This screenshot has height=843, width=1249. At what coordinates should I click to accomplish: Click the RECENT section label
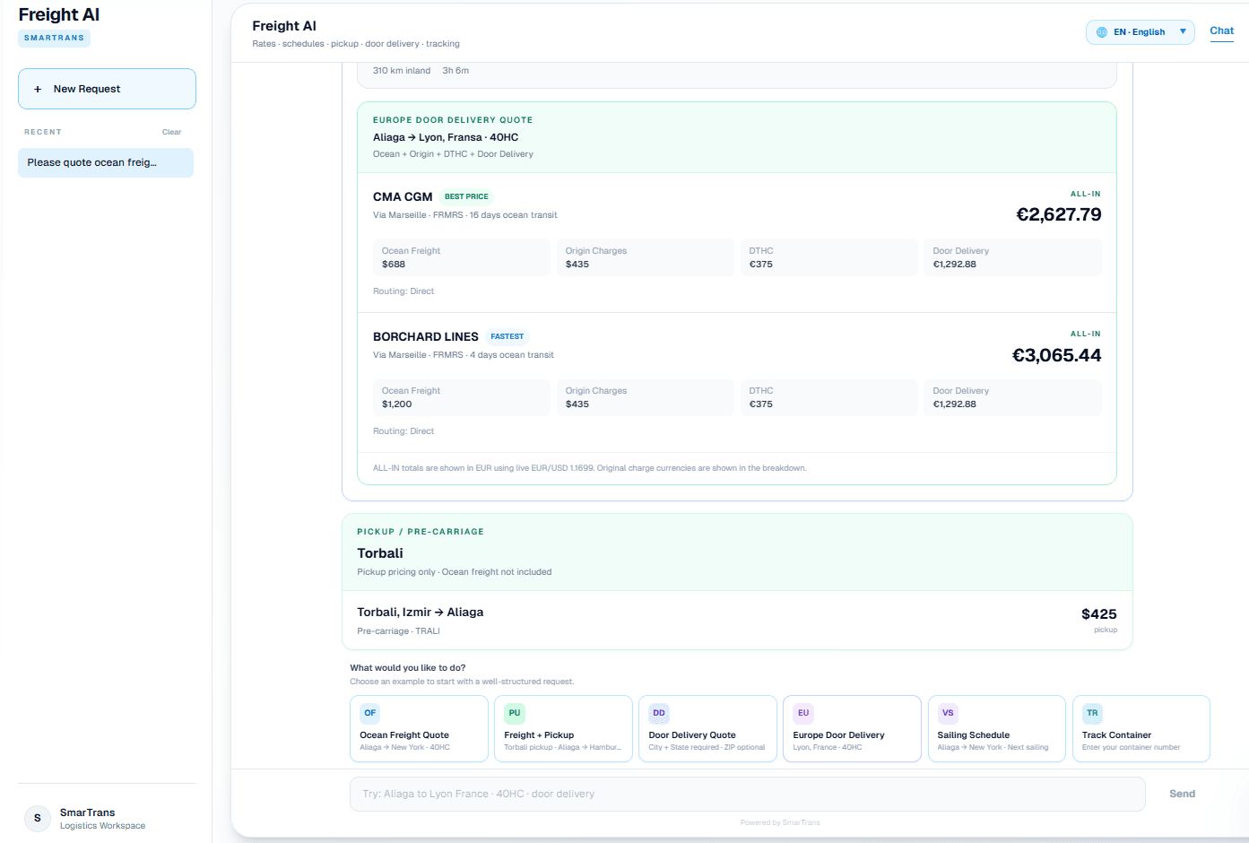point(43,132)
